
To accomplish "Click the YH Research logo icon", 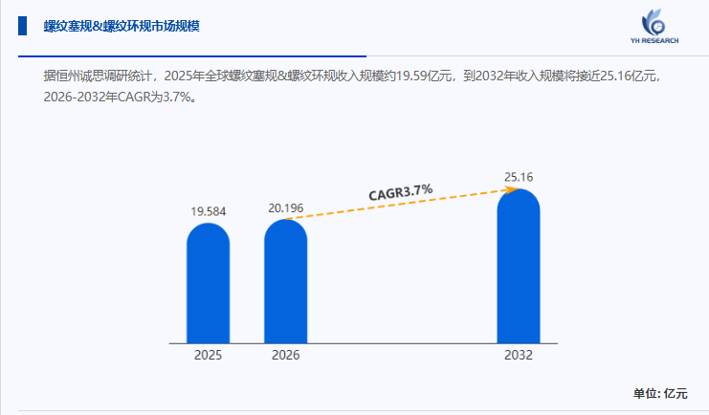I will 655,22.
